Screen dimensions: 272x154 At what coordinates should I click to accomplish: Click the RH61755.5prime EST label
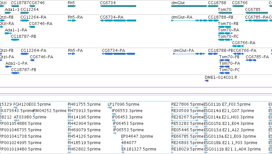tap(84, 104)
